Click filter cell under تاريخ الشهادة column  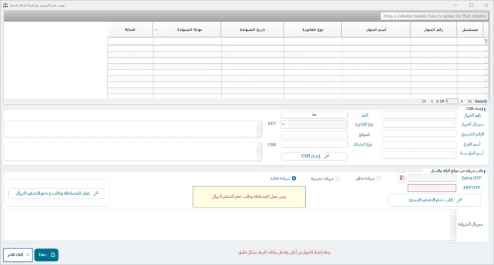click(252, 41)
